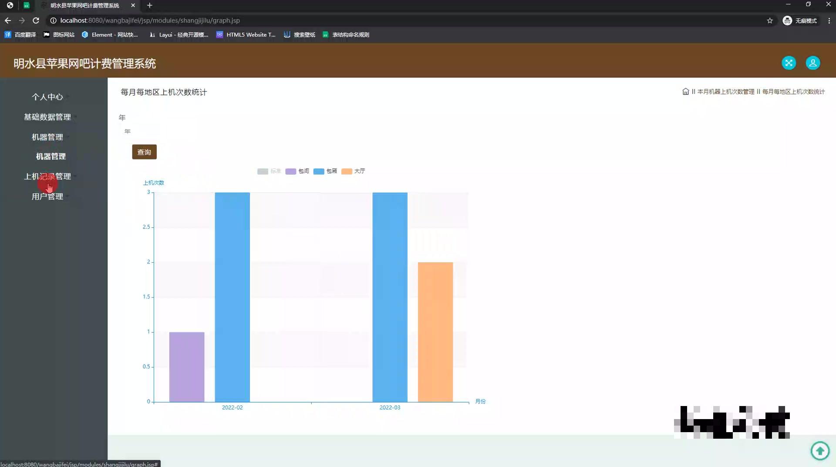
Task: Toggle the 包厢 legend series
Action: (325, 171)
